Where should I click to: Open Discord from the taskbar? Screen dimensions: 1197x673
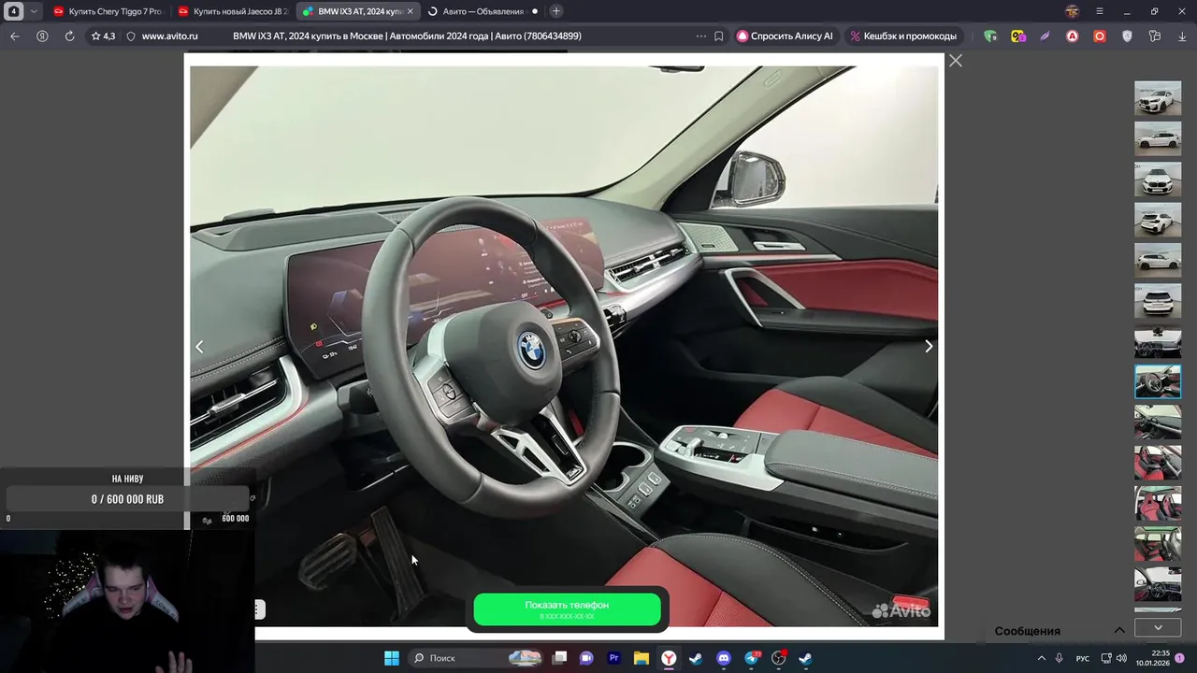[x=723, y=658]
